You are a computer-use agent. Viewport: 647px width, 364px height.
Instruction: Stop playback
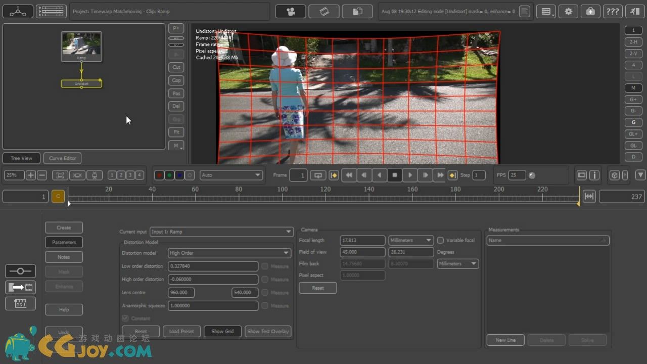click(x=395, y=175)
